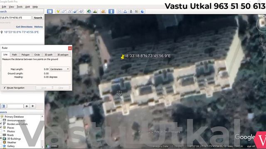
Task: Click the 3D Buildings layer icon
Action: [5, 139]
